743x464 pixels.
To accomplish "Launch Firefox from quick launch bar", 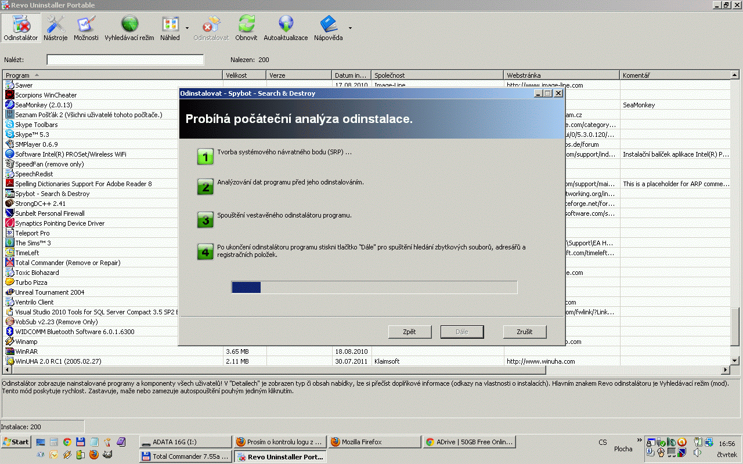I will (x=93, y=455).
